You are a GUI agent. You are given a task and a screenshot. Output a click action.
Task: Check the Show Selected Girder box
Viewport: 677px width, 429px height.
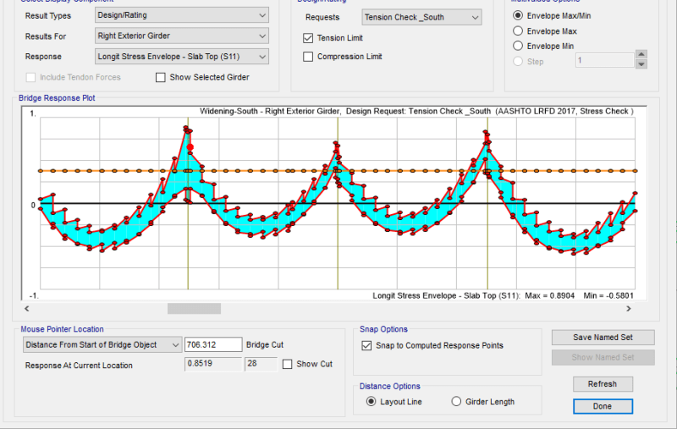pyautogui.click(x=160, y=77)
